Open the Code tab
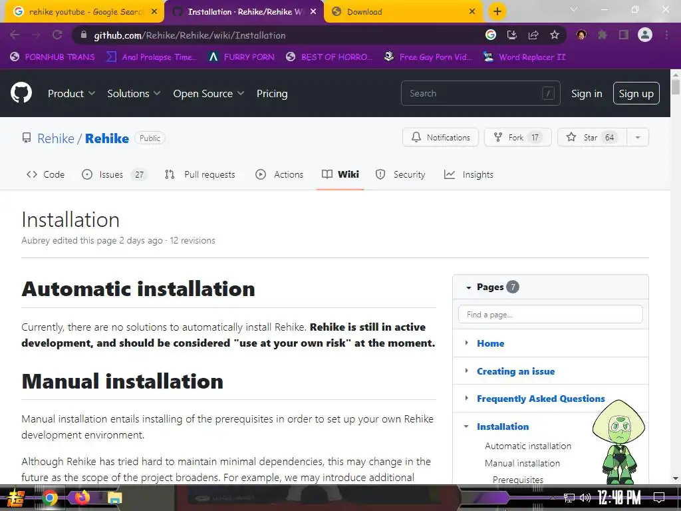This screenshot has width=681, height=511. 46,174
